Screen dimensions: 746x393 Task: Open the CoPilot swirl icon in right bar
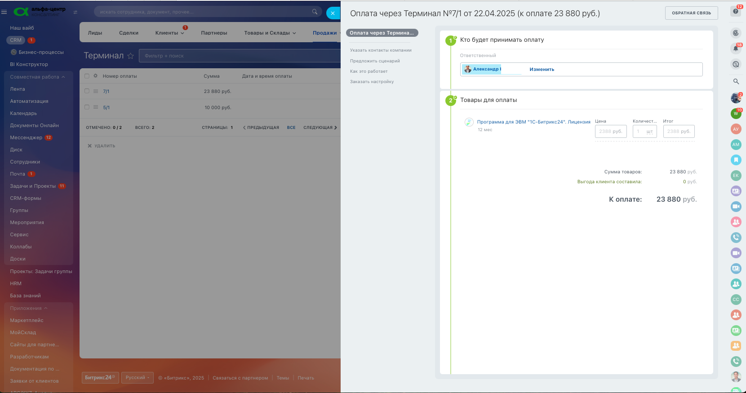(736, 33)
